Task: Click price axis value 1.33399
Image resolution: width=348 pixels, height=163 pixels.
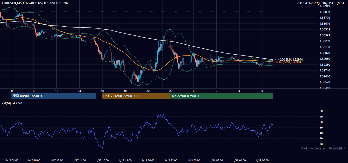Action: (x=325, y=35)
